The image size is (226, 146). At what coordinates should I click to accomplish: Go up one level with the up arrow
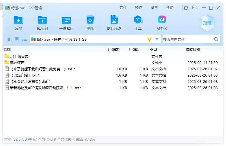9,39
